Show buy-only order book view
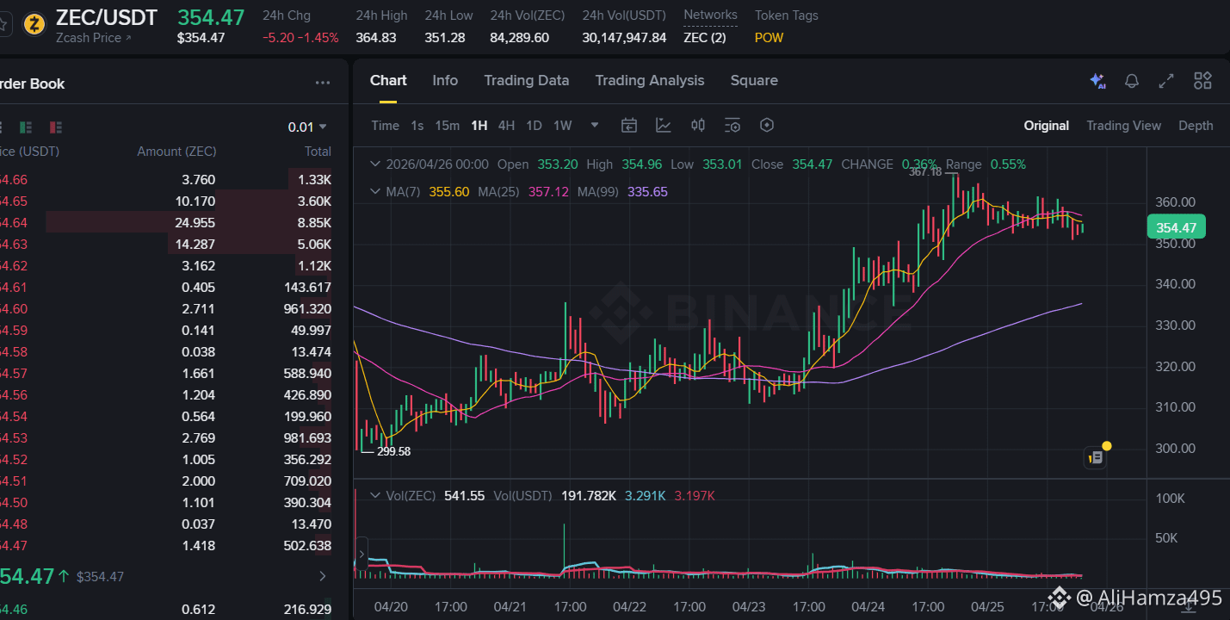 pos(26,127)
